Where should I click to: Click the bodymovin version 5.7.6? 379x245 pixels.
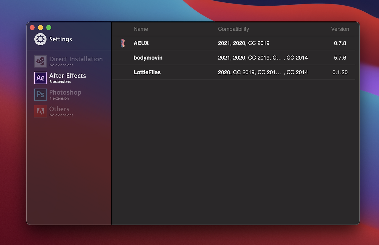340,57
